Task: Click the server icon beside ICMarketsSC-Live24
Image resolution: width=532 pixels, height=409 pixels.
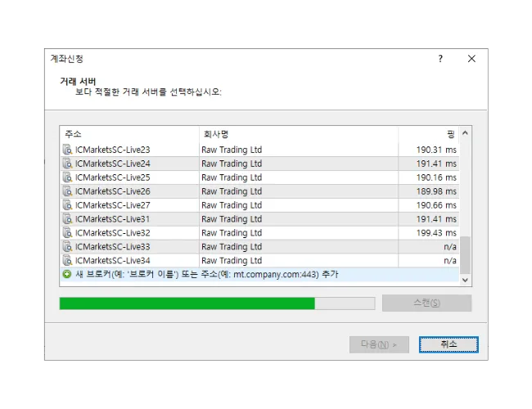Action: (67, 164)
